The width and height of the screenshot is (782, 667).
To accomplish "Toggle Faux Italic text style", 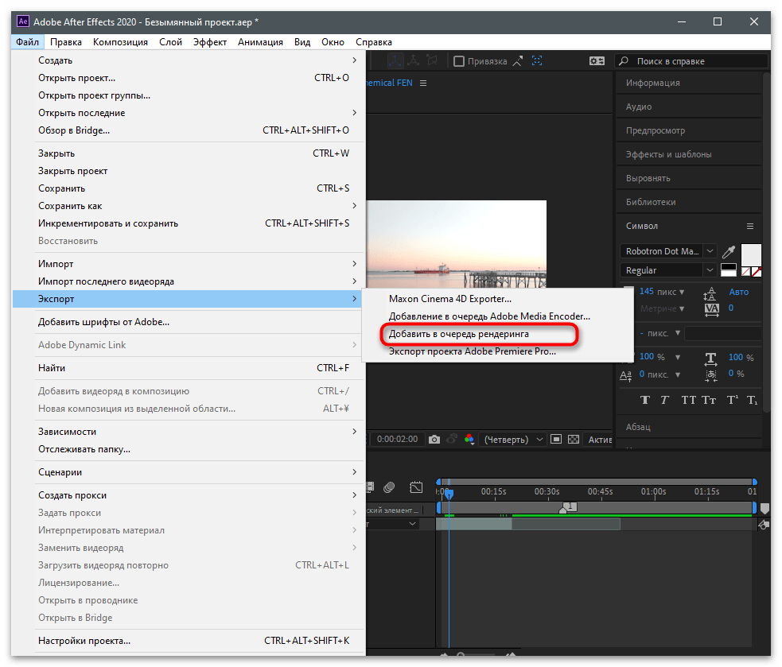I will (664, 400).
